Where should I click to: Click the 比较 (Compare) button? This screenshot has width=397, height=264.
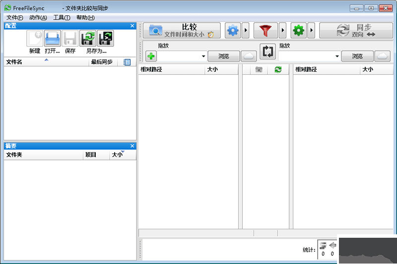[182, 31]
